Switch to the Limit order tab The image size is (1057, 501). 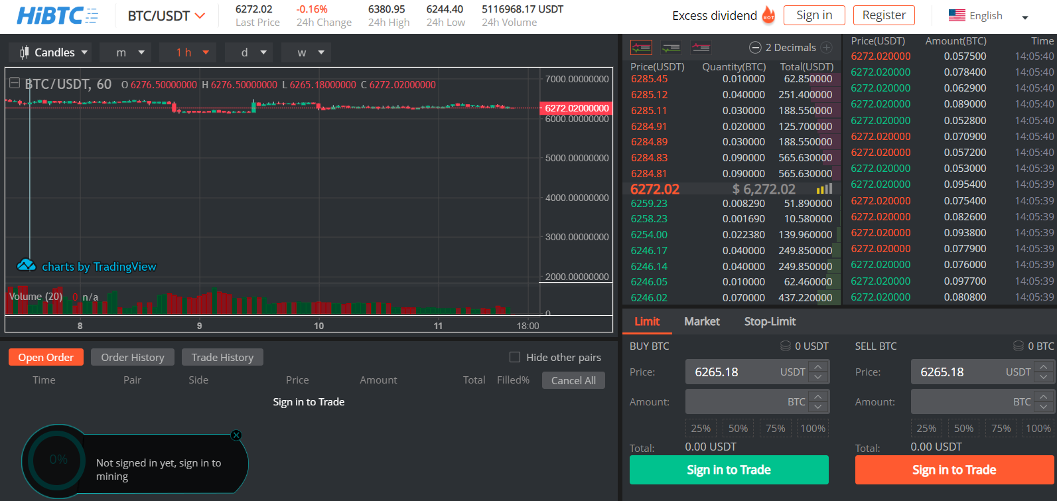(x=647, y=321)
